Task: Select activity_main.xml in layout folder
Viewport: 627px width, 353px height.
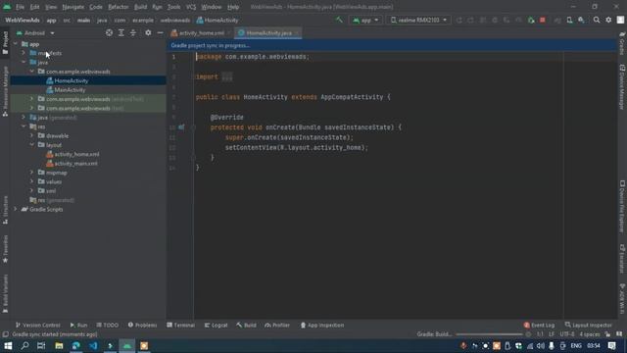Action: (76, 164)
